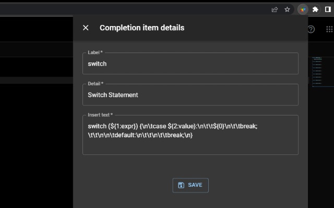Click the Insert text textarea
The width and height of the screenshot is (334, 208).
pos(190,135)
